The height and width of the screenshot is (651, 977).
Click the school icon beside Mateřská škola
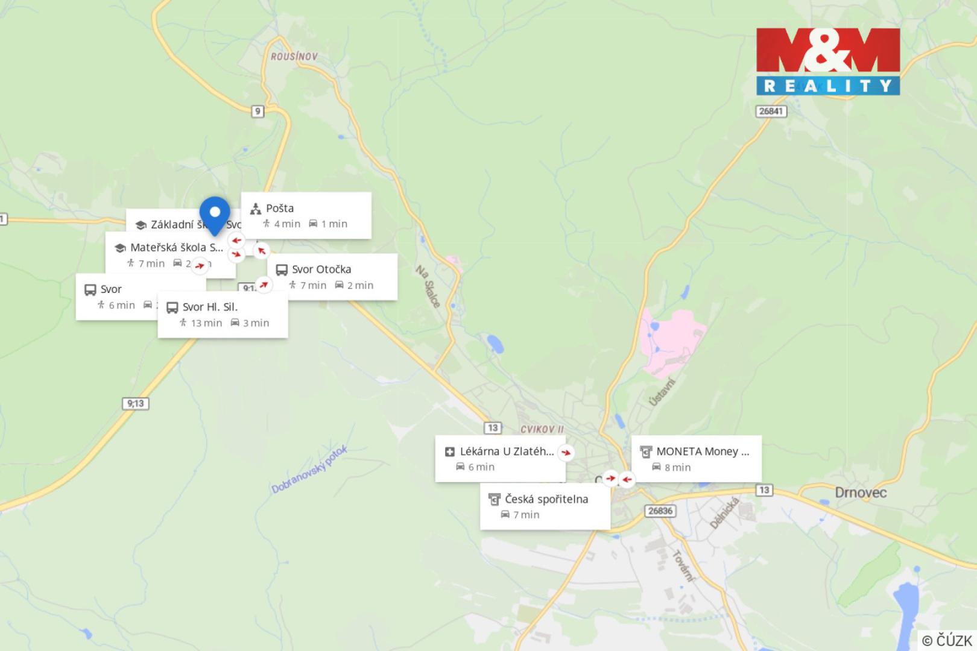coord(119,248)
